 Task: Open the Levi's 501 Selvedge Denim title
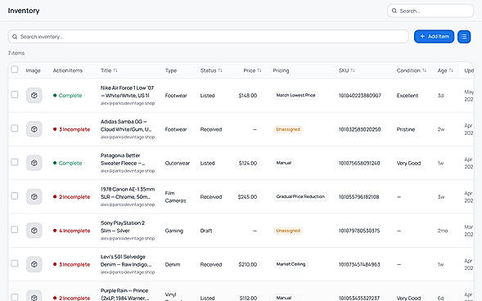126,260
